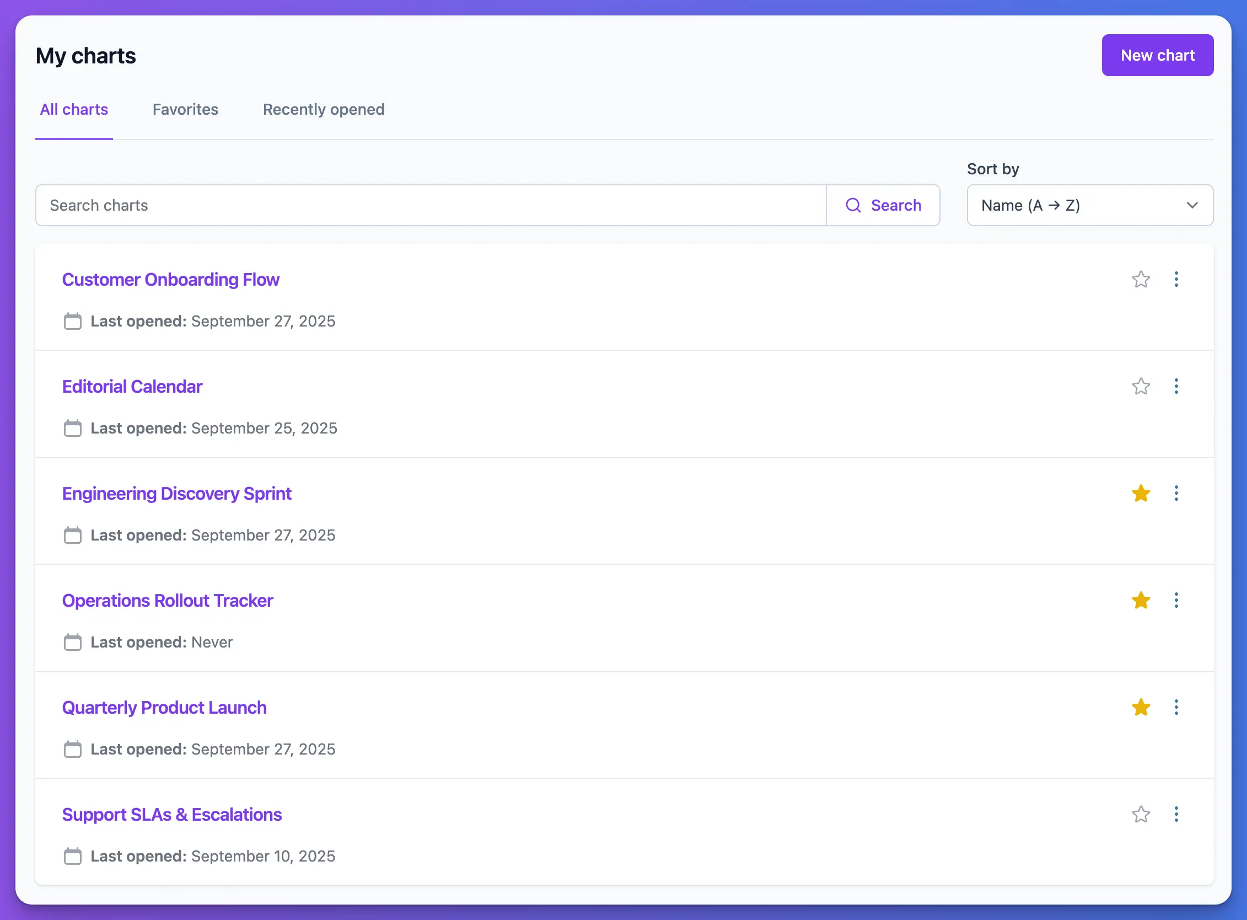
Task: Unfavorite Engineering Discovery Sprint gold star
Action: 1141,493
